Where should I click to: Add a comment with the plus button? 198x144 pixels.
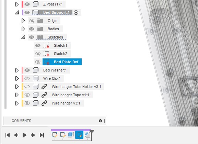tap(100, 121)
